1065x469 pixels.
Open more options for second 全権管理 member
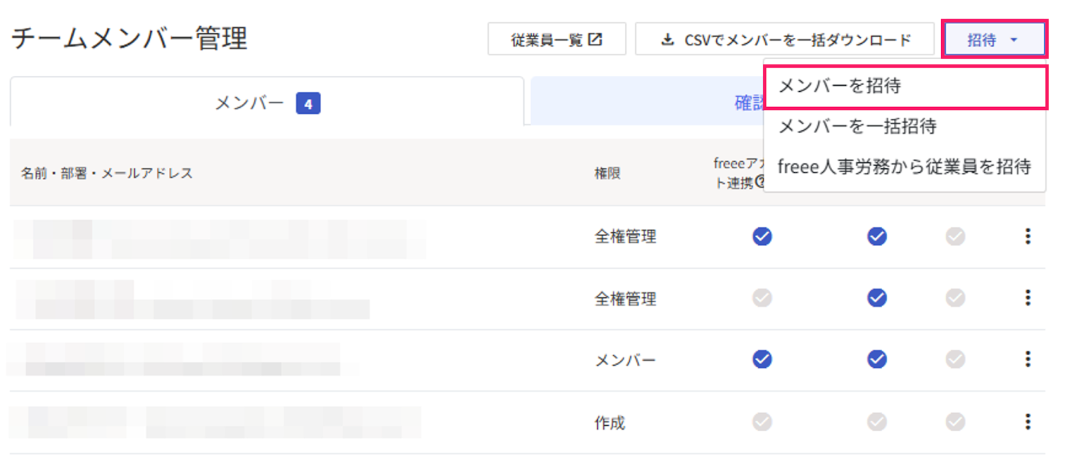[1028, 297]
